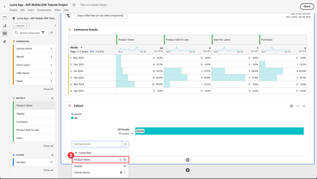Click the Share button
Screen dimensions: 317x179
pos(307,6)
